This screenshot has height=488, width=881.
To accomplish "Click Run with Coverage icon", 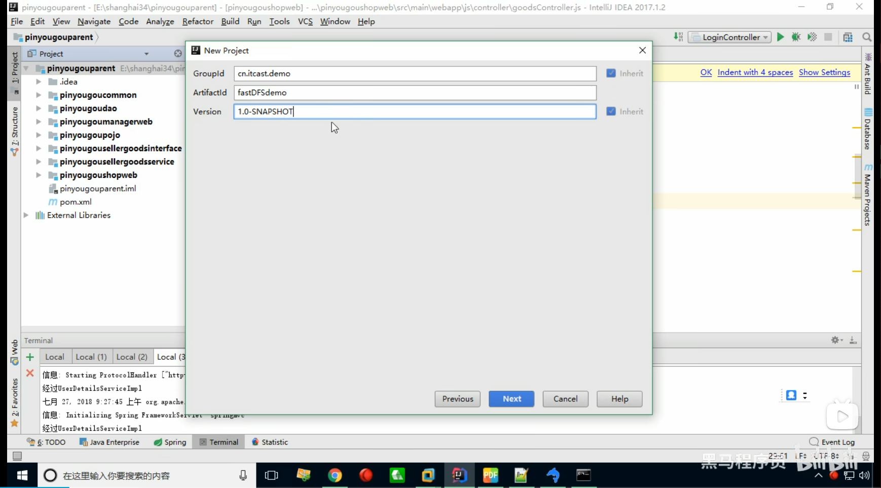I will coord(812,37).
